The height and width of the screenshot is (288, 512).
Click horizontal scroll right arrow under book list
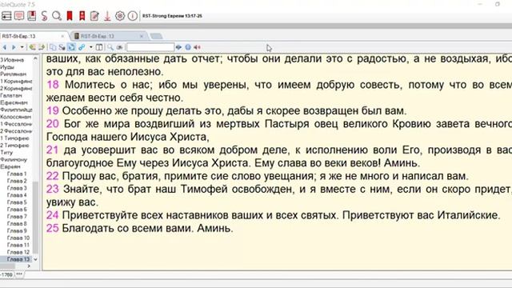(x=29, y=266)
